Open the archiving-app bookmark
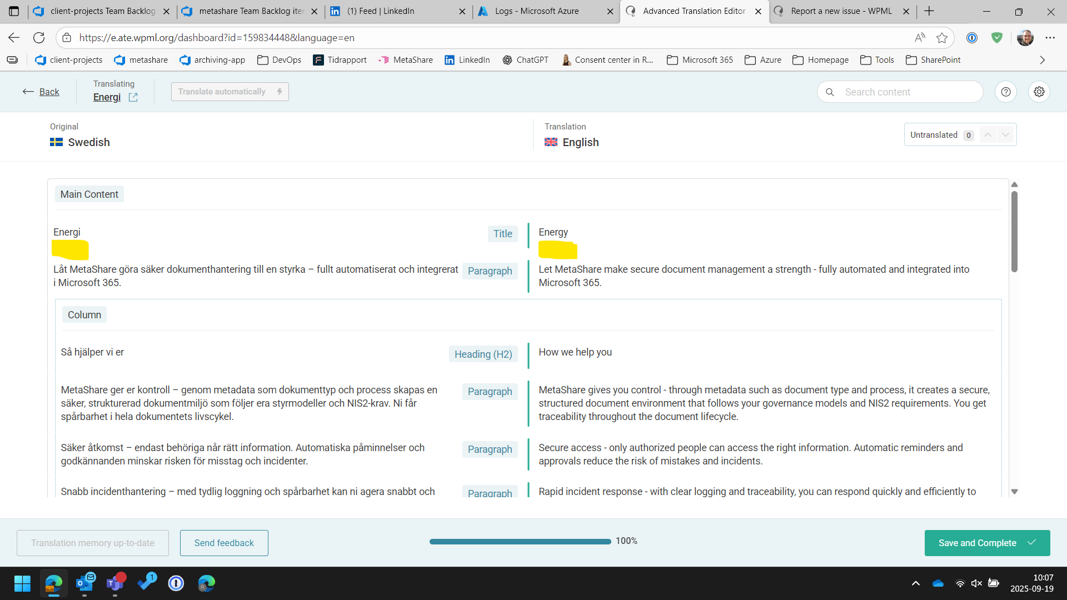This screenshot has height=600, width=1067. coord(212,60)
